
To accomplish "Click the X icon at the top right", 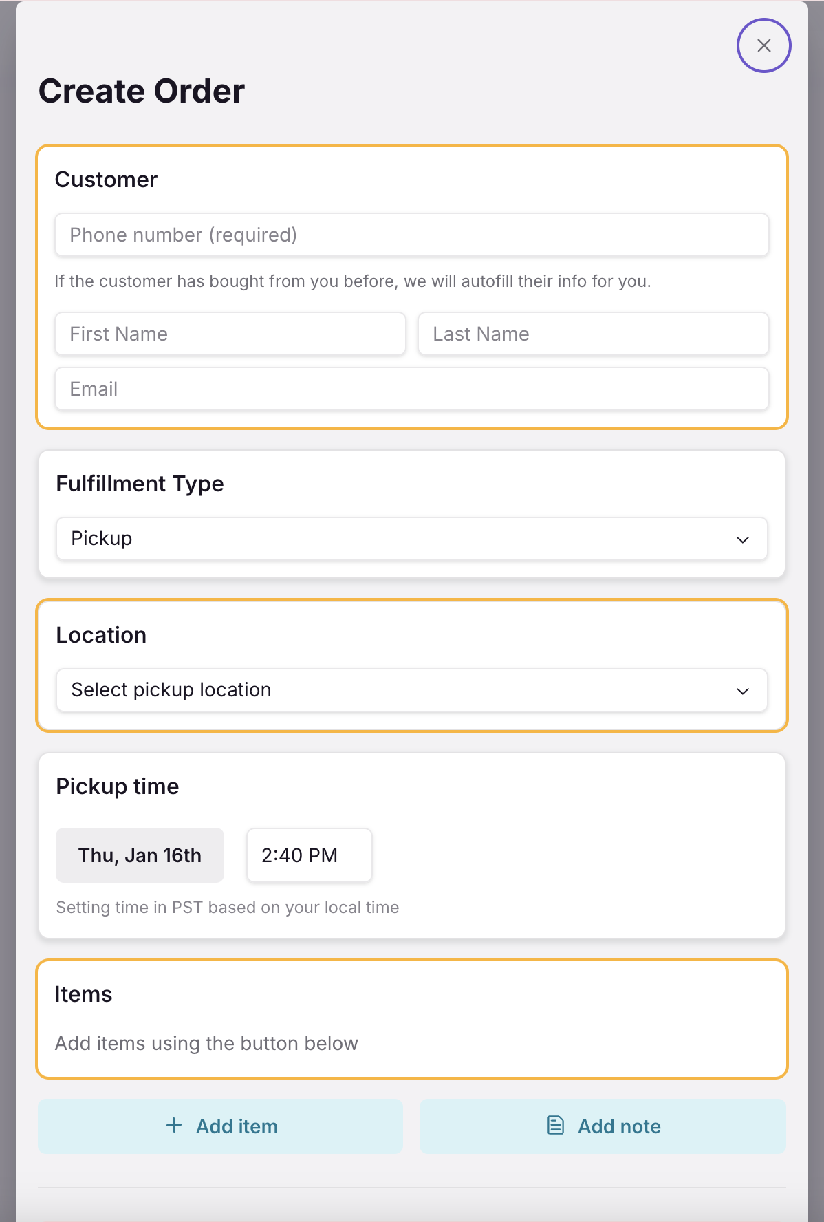I will (764, 45).
